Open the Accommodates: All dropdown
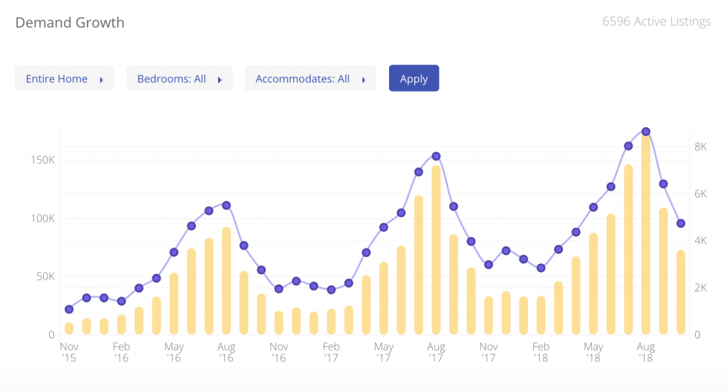727x391 pixels. (x=310, y=79)
